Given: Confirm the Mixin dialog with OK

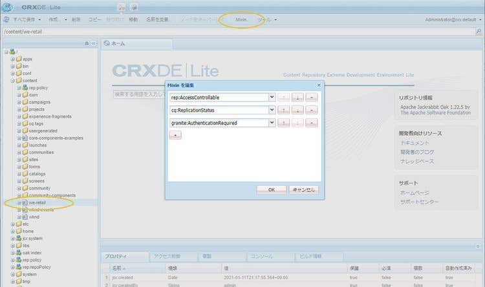Looking at the screenshot, I should (x=272, y=189).
